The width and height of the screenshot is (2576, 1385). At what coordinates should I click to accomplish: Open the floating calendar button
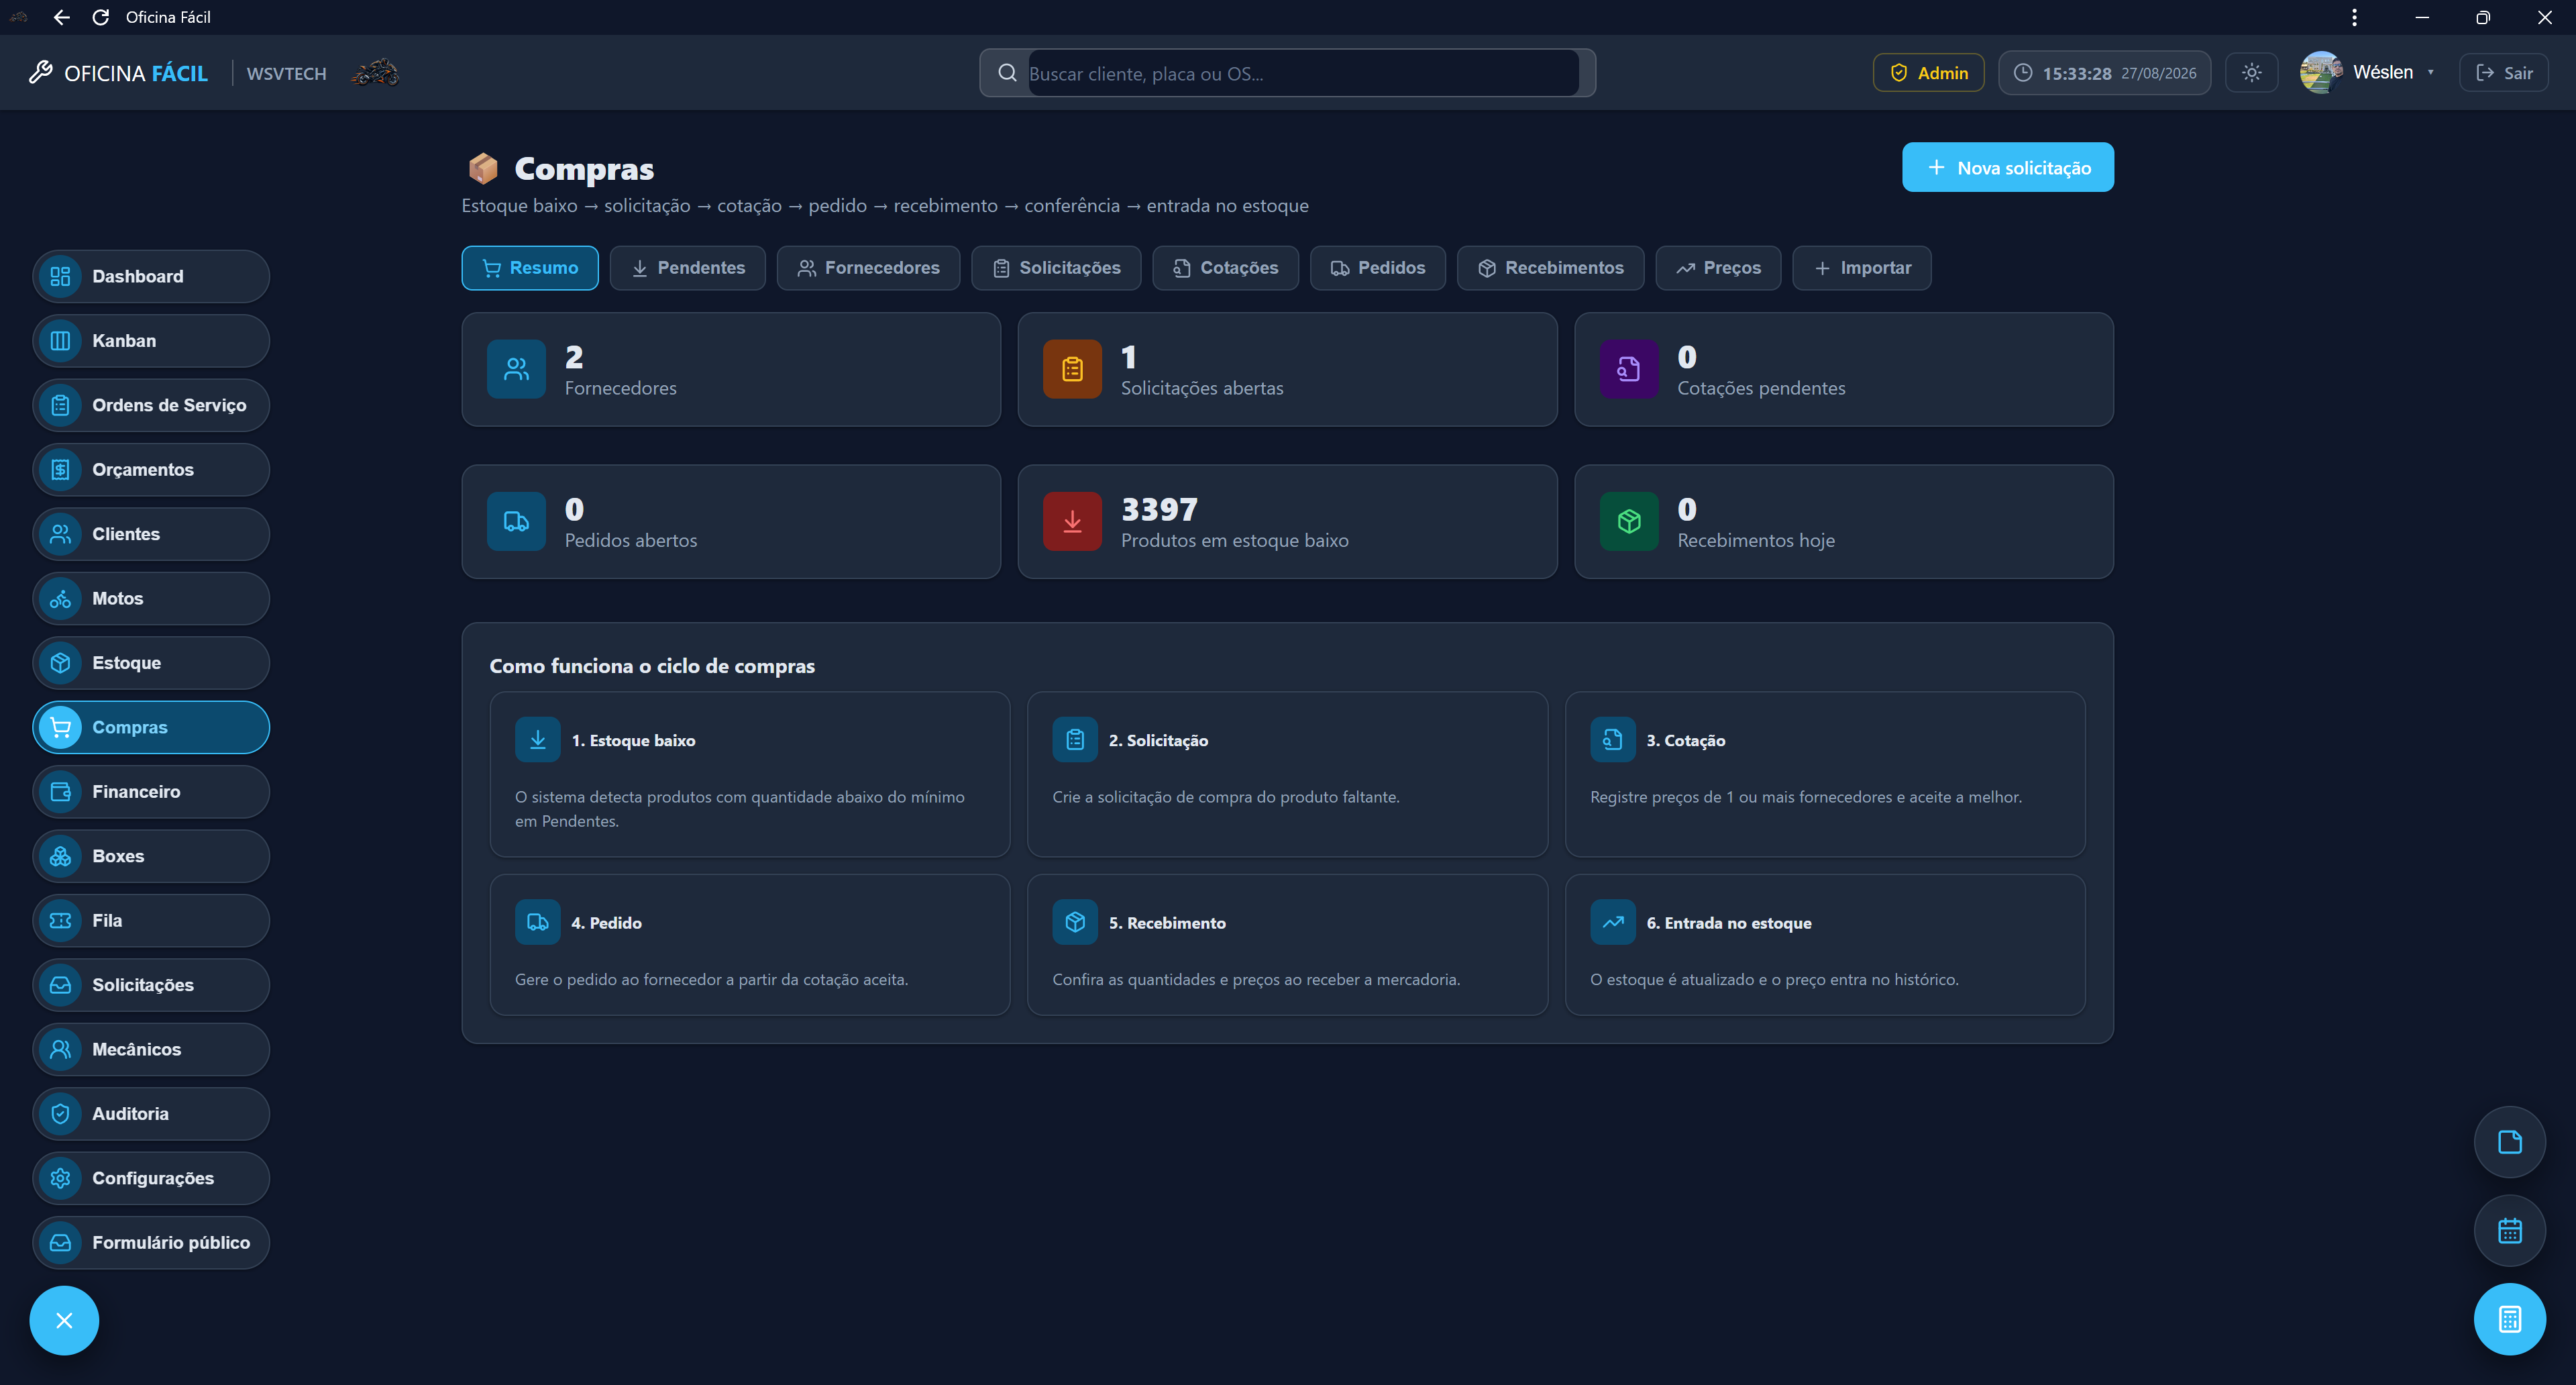click(x=2509, y=1230)
